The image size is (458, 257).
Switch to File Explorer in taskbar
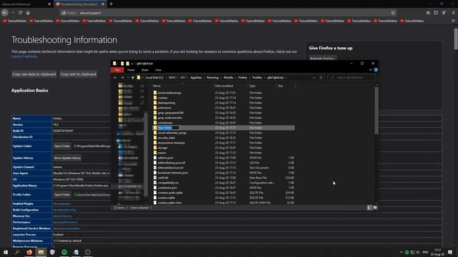pyautogui.click(x=41, y=252)
